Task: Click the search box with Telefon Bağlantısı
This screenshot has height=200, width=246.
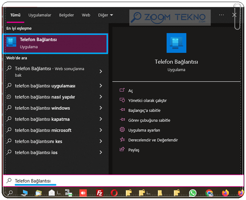Action: click(123, 181)
